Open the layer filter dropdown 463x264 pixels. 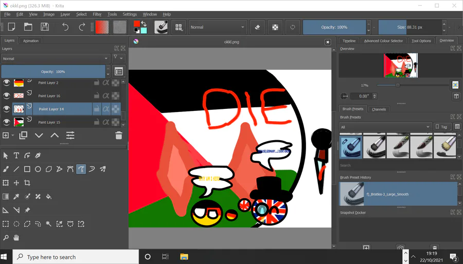[x=118, y=59]
